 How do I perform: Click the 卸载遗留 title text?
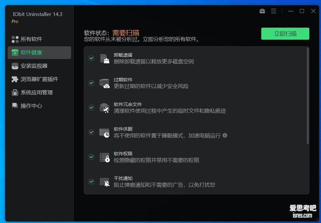(x=123, y=55)
